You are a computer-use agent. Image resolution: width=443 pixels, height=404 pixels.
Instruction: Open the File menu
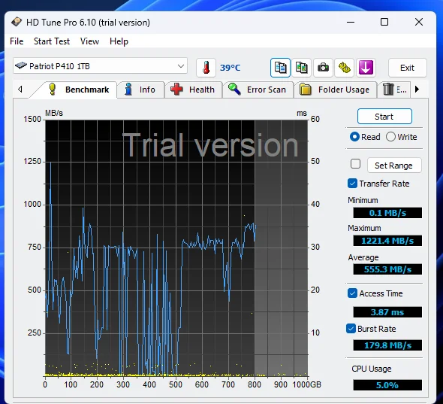click(x=17, y=41)
